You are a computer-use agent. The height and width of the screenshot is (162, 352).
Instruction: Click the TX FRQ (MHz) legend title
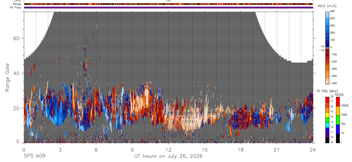[x=326, y=91]
